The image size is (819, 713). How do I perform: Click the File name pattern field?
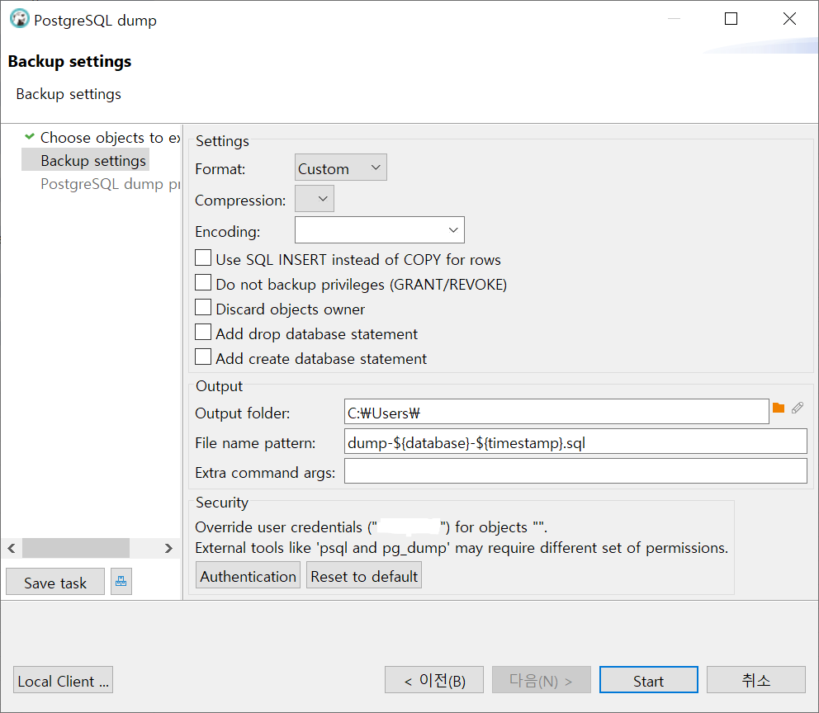[x=575, y=441]
